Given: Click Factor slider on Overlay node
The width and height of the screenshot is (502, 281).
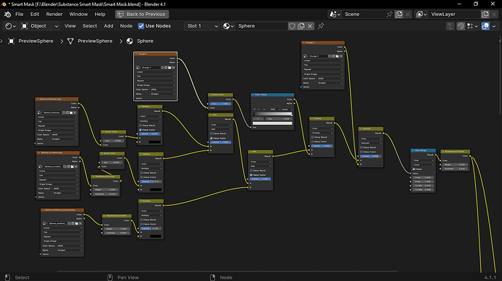Looking at the screenshot, I should click(322, 146).
